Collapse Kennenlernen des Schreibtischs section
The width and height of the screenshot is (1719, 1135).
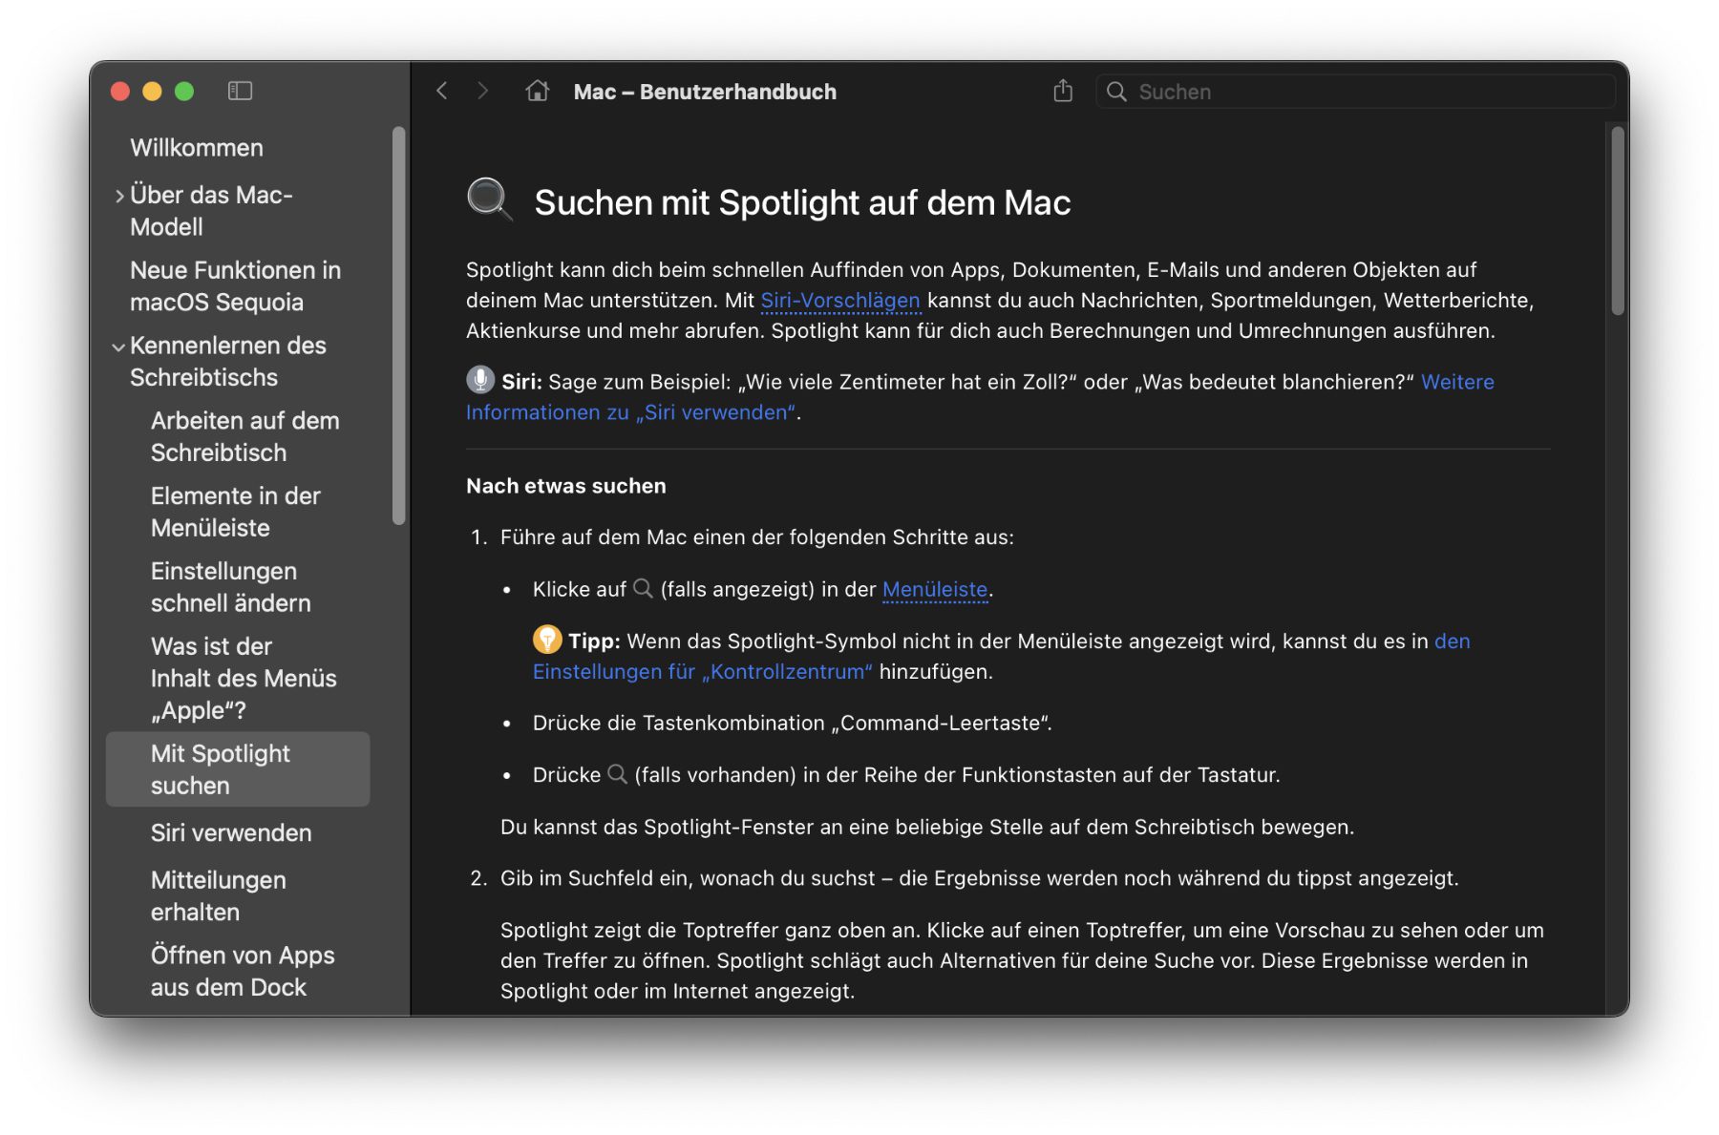pos(118,347)
